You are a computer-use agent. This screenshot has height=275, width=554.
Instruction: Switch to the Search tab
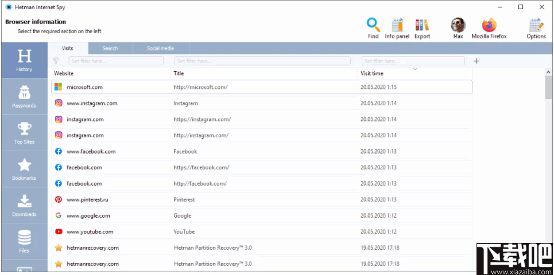click(x=110, y=48)
